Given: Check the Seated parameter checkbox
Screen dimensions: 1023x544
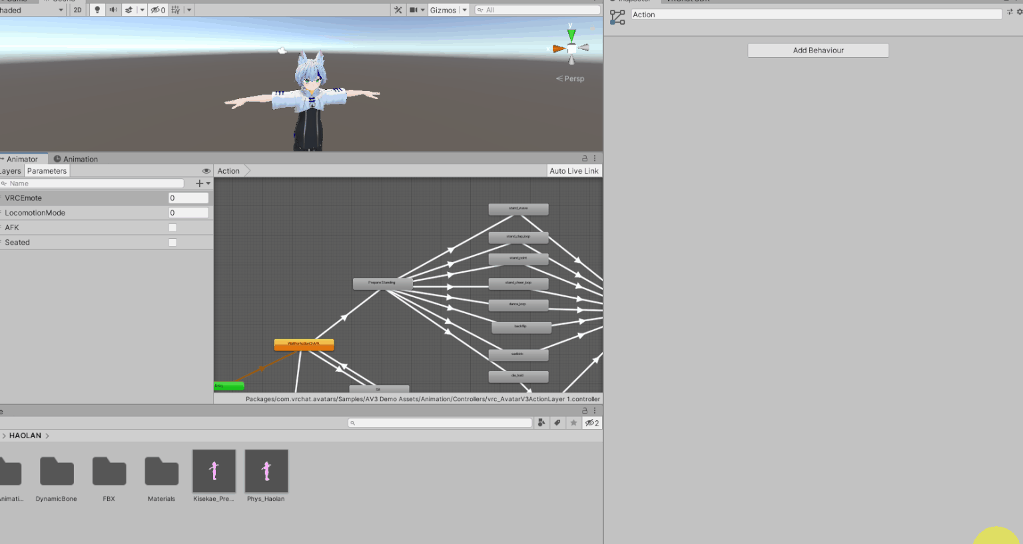Looking at the screenshot, I should point(172,243).
